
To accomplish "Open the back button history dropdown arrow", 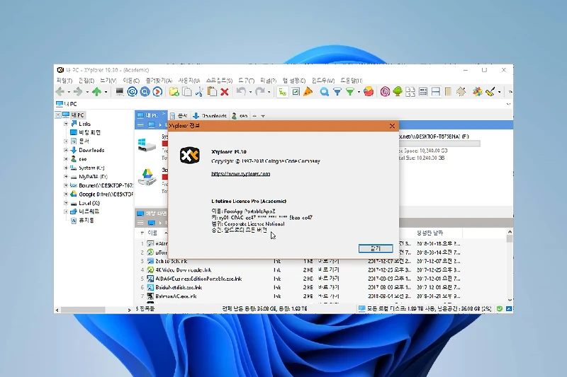I will pyautogui.click(x=69, y=92).
